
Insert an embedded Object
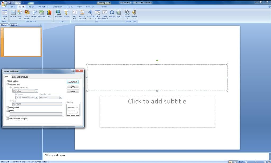(x=118, y=14)
